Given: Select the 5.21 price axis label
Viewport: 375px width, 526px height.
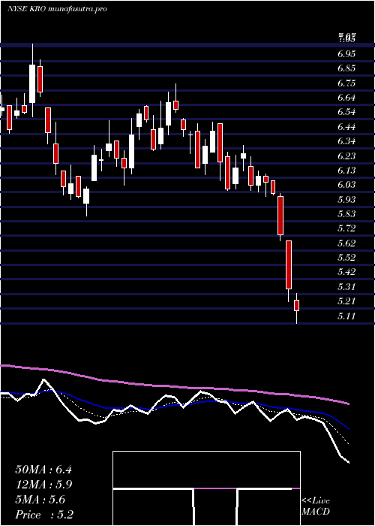Looking at the screenshot, I should [346, 301].
